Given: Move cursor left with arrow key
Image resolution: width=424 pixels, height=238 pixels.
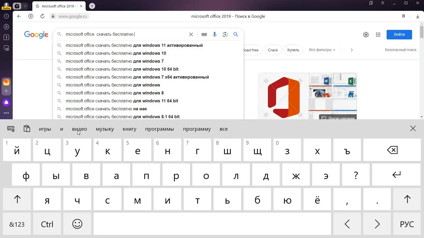Looking at the screenshot, I should point(347,224).
